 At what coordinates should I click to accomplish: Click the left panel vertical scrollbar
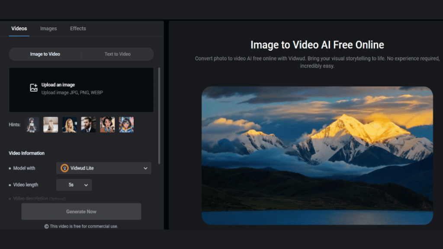click(159, 116)
